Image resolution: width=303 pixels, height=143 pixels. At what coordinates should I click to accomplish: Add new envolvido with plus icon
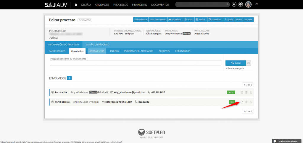tap(69, 78)
